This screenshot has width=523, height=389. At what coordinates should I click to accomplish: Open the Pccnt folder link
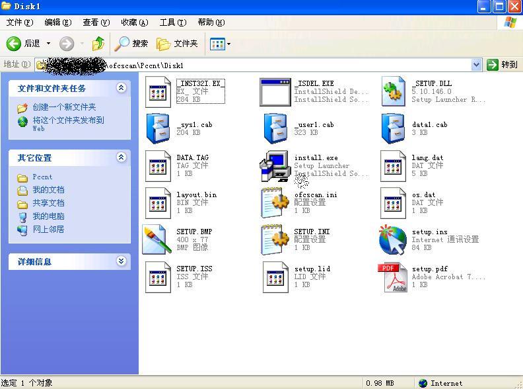coord(42,177)
